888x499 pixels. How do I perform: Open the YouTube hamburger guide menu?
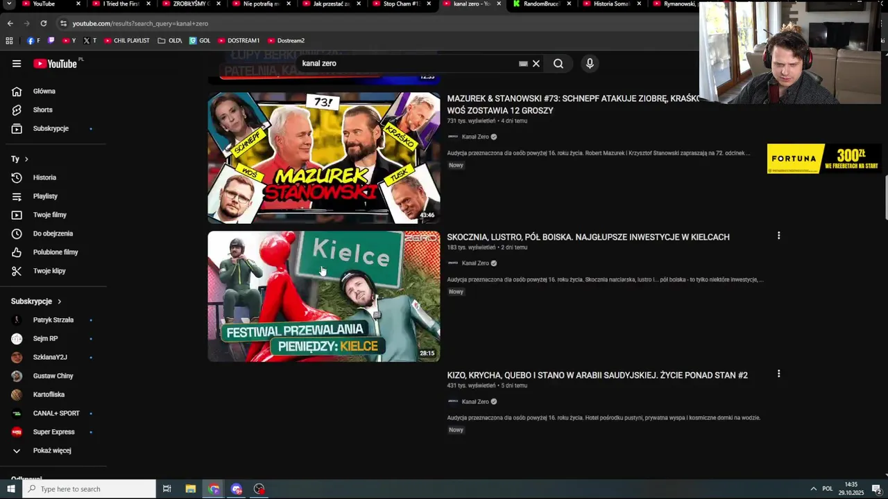(17, 64)
